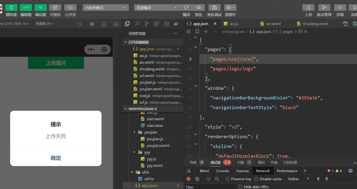Open the 普通编译 compile mode dropdown
Screen dimensions: 357x189
tap(157, 8)
